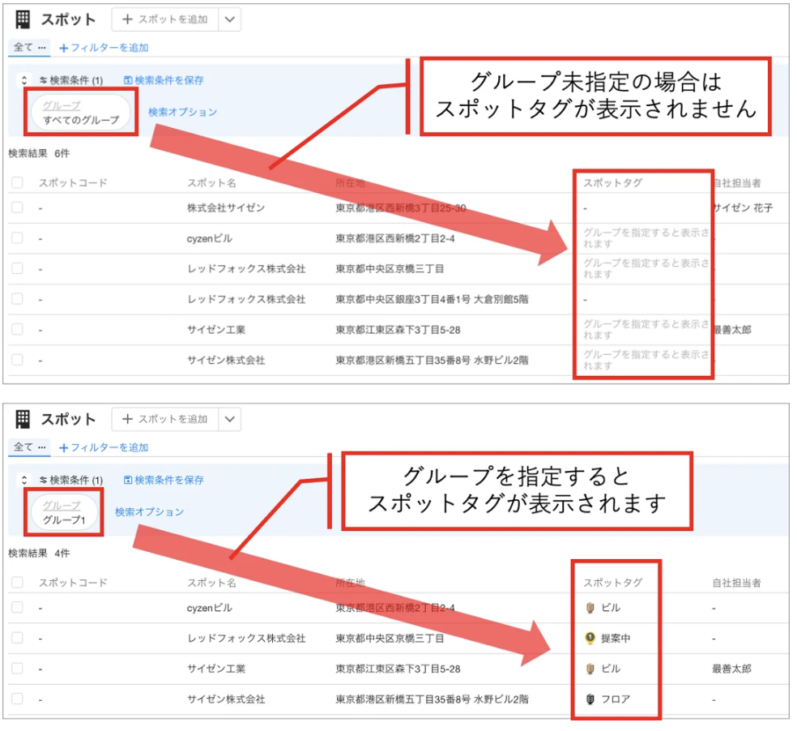The image size is (797, 731).
Task: Click the 検索オプション link beside グループ1
Action: 149,512
